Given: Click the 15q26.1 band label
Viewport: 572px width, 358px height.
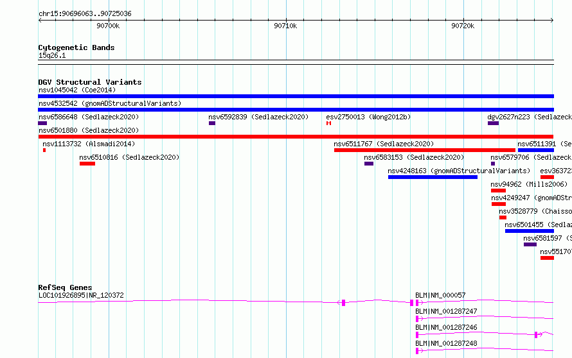Looking at the screenshot, I should coord(52,56).
